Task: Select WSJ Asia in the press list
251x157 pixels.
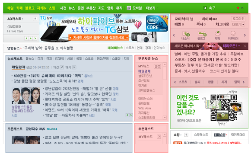Action: click(x=145, y=108)
